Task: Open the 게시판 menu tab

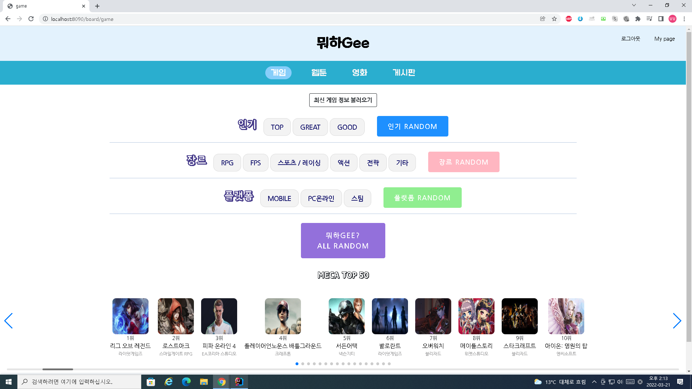Action: click(404, 72)
